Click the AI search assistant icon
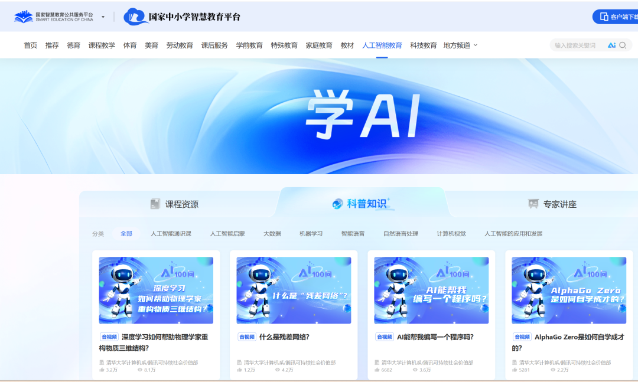This screenshot has height=382, width=638. pos(611,45)
